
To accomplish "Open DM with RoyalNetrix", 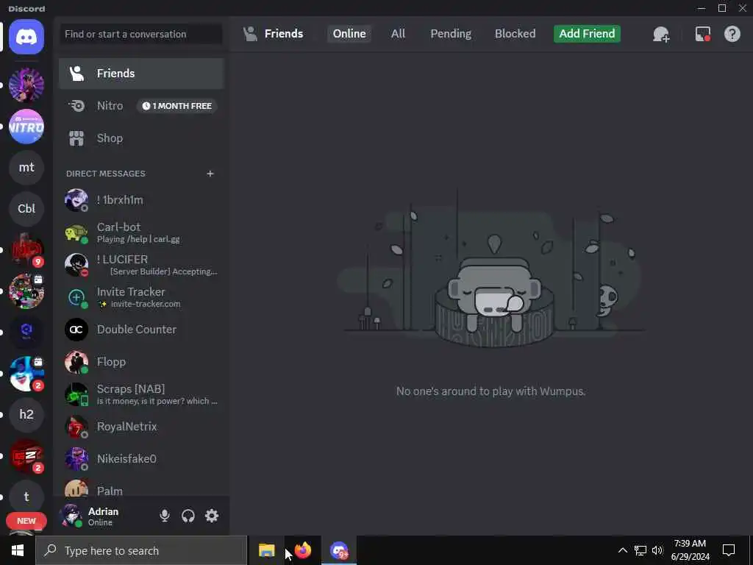I will [141, 427].
